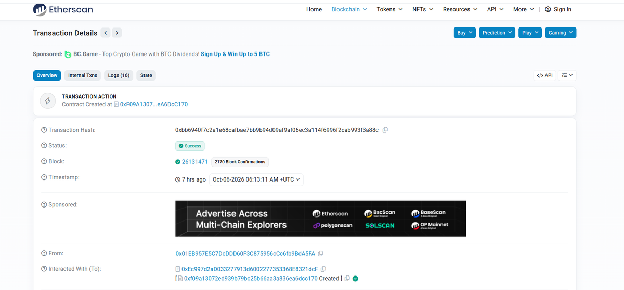This screenshot has height=290, width=624.
Task: Click Sign Up & Win Up to 5 BTC link
Action: (x=235, y=54)
